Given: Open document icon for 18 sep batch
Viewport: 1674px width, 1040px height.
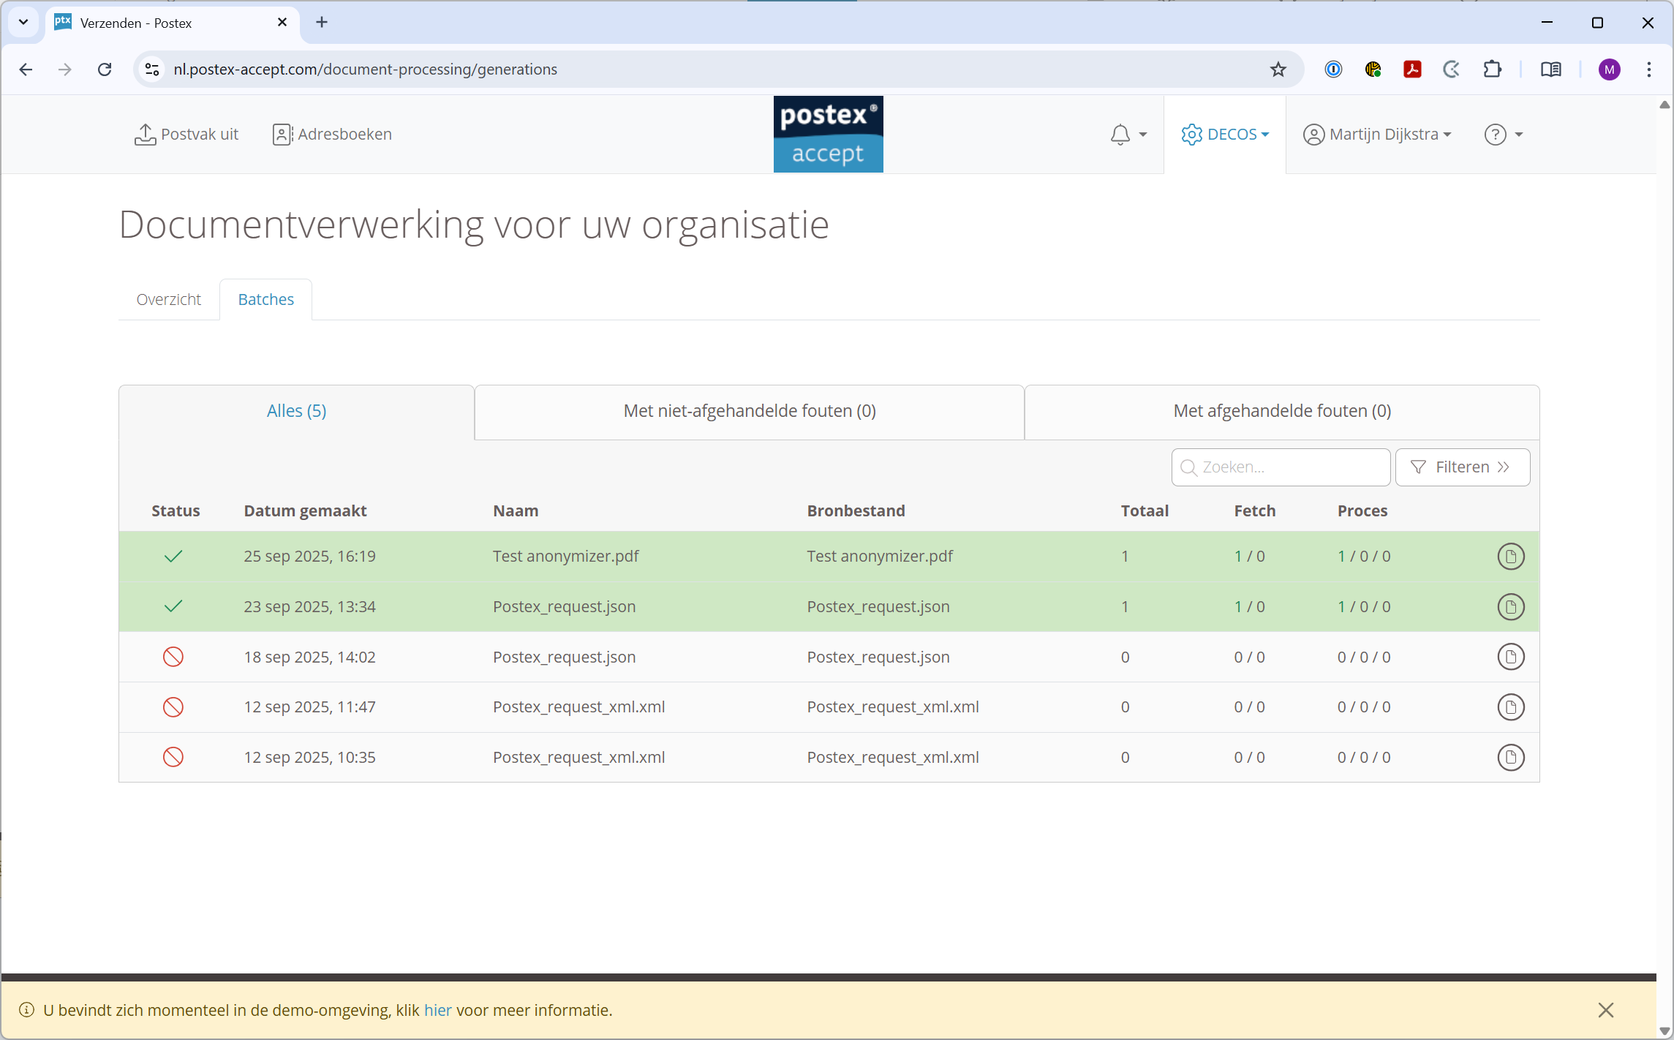Looking at the screenshot, I should pos(1510,657).
